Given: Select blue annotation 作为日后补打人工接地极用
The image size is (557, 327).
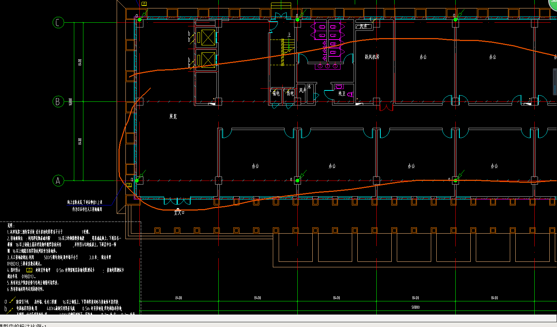Looking at the screenshot, I should click(x=87, y=209).
